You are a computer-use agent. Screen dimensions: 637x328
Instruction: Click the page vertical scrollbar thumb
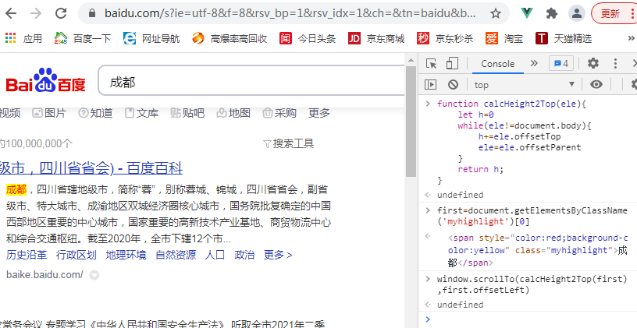(411, 122)
